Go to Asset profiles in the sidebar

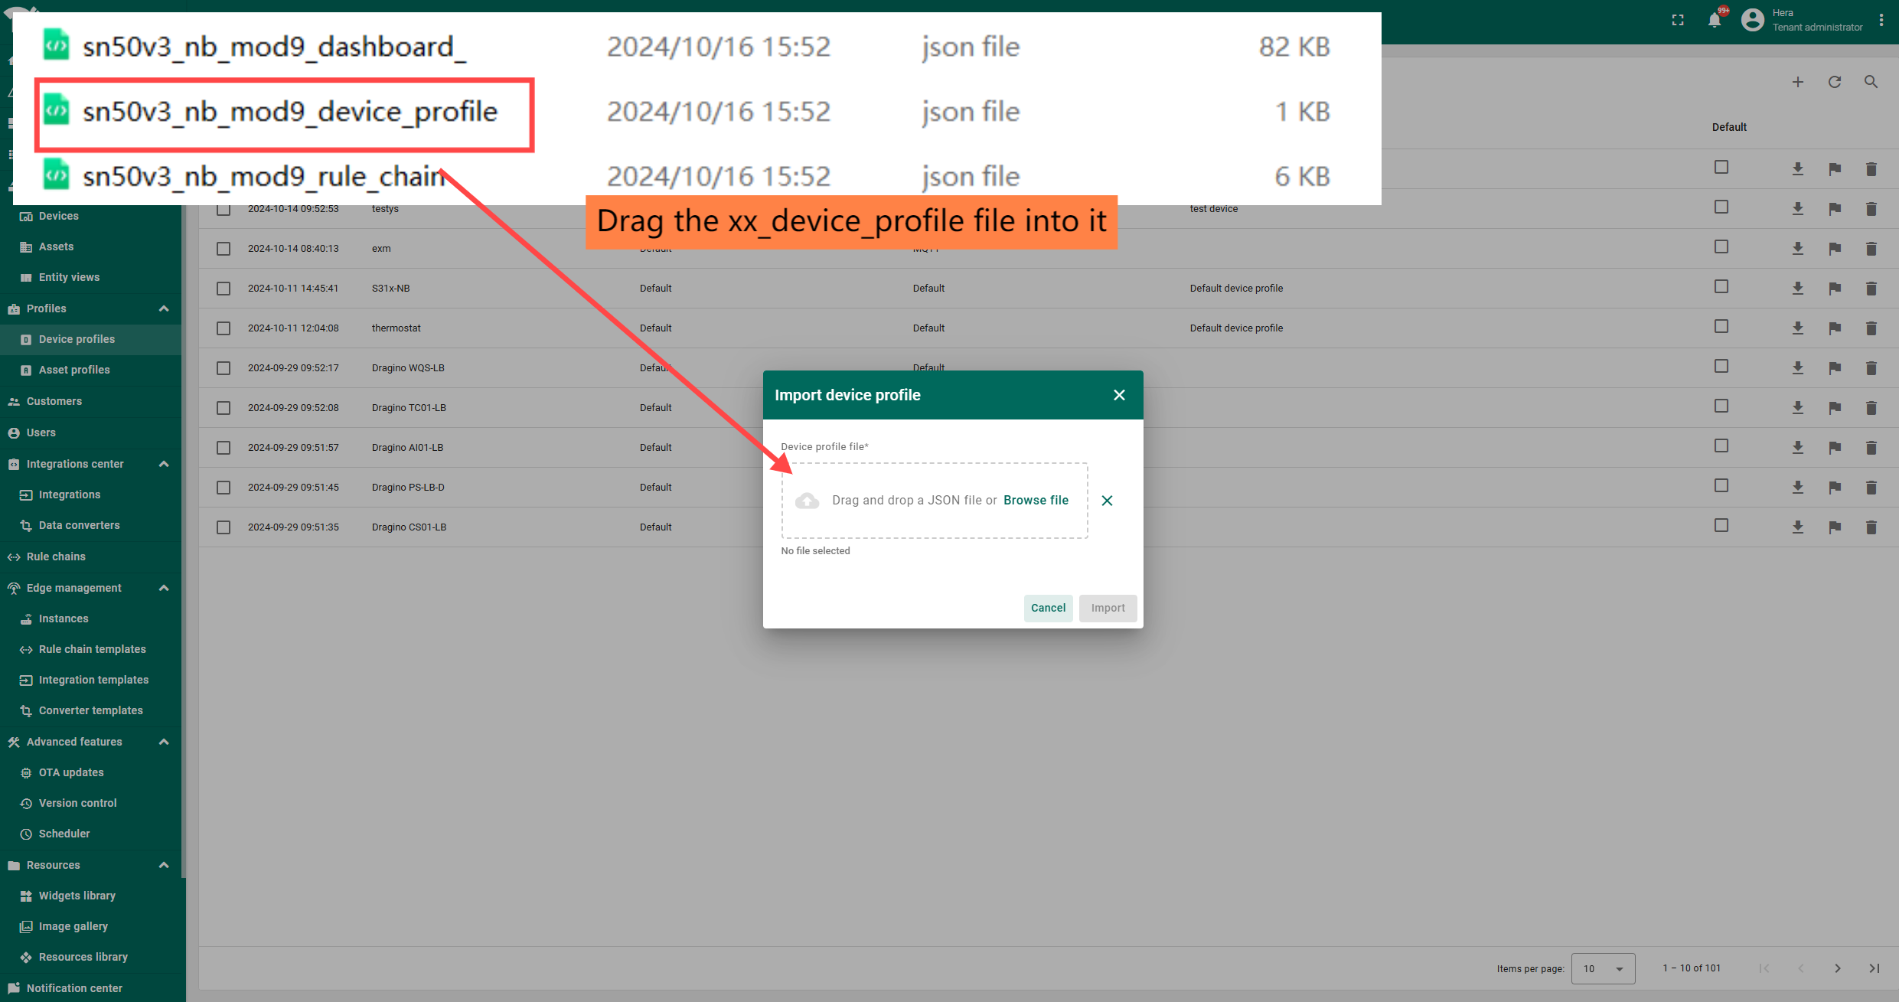(74, 370)
